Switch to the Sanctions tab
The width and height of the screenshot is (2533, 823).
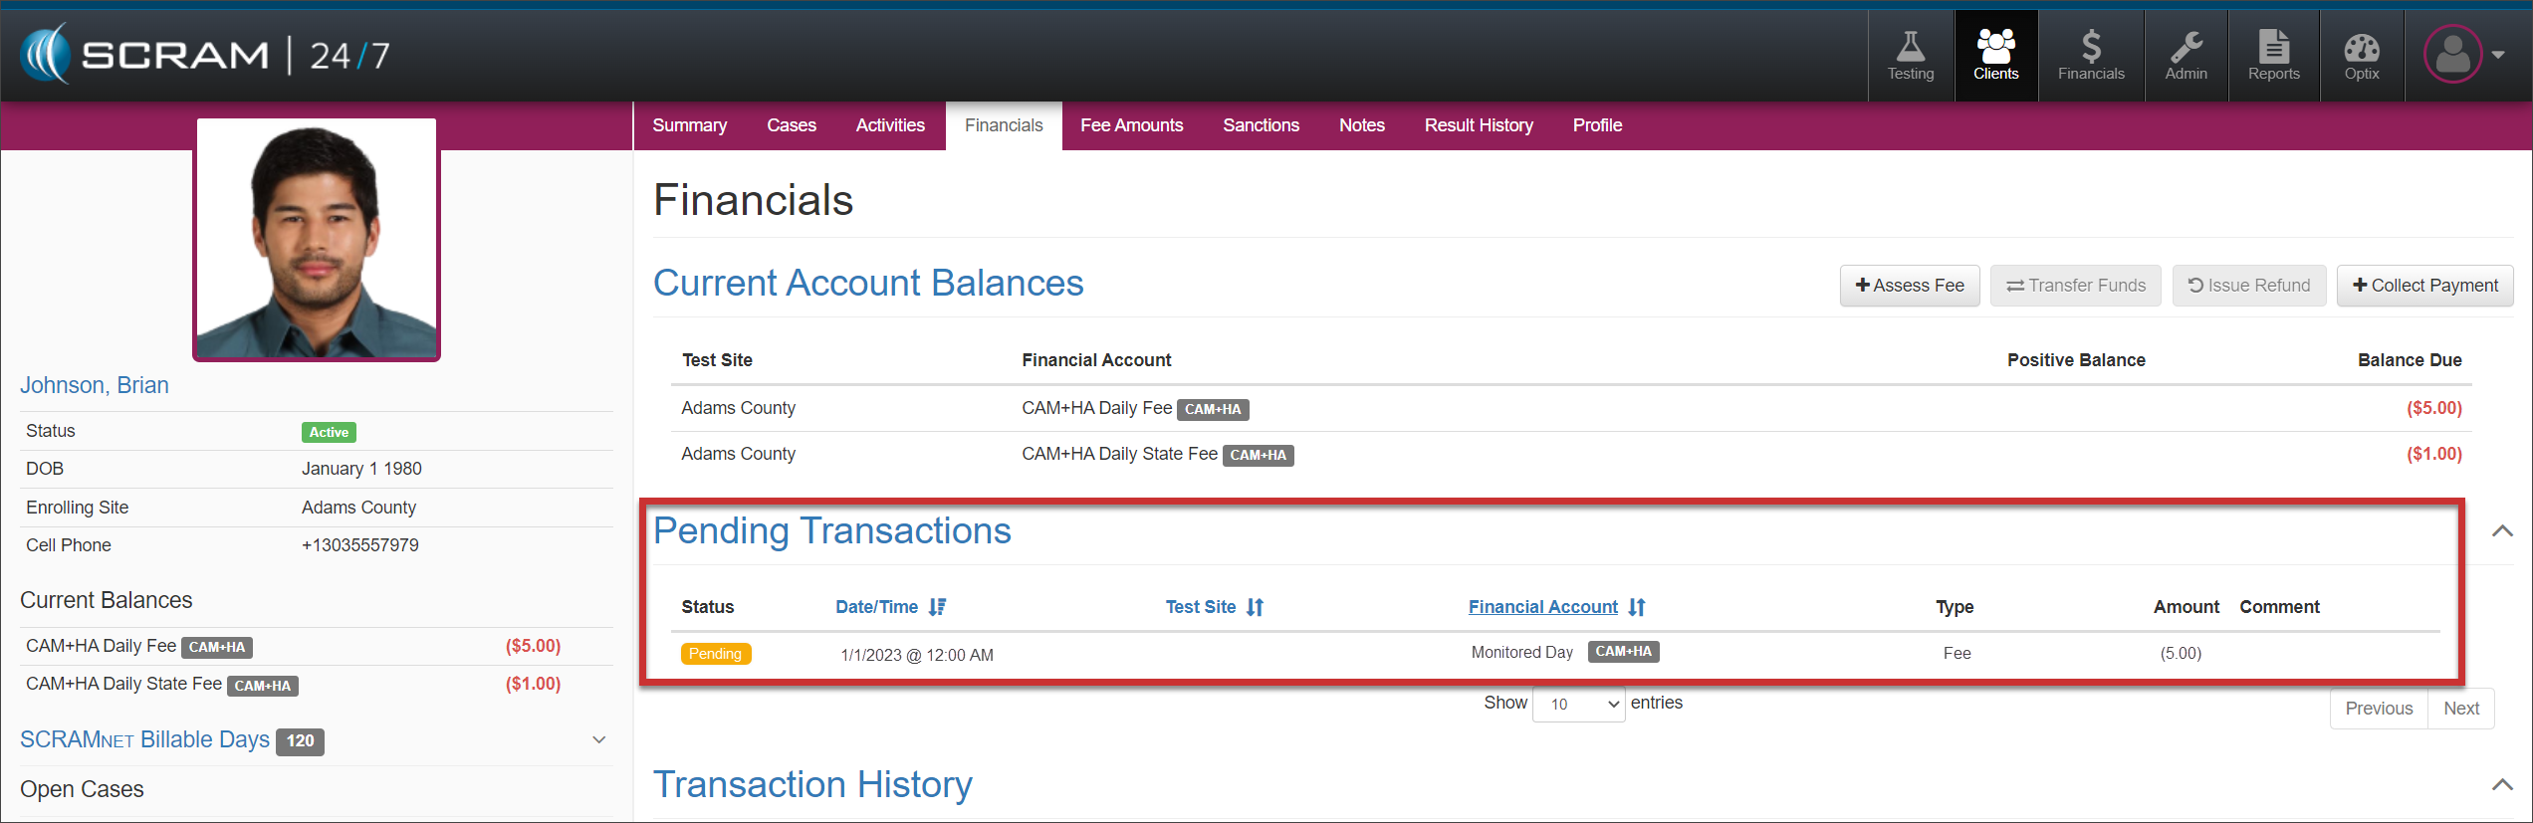[x=1261, y=125]
